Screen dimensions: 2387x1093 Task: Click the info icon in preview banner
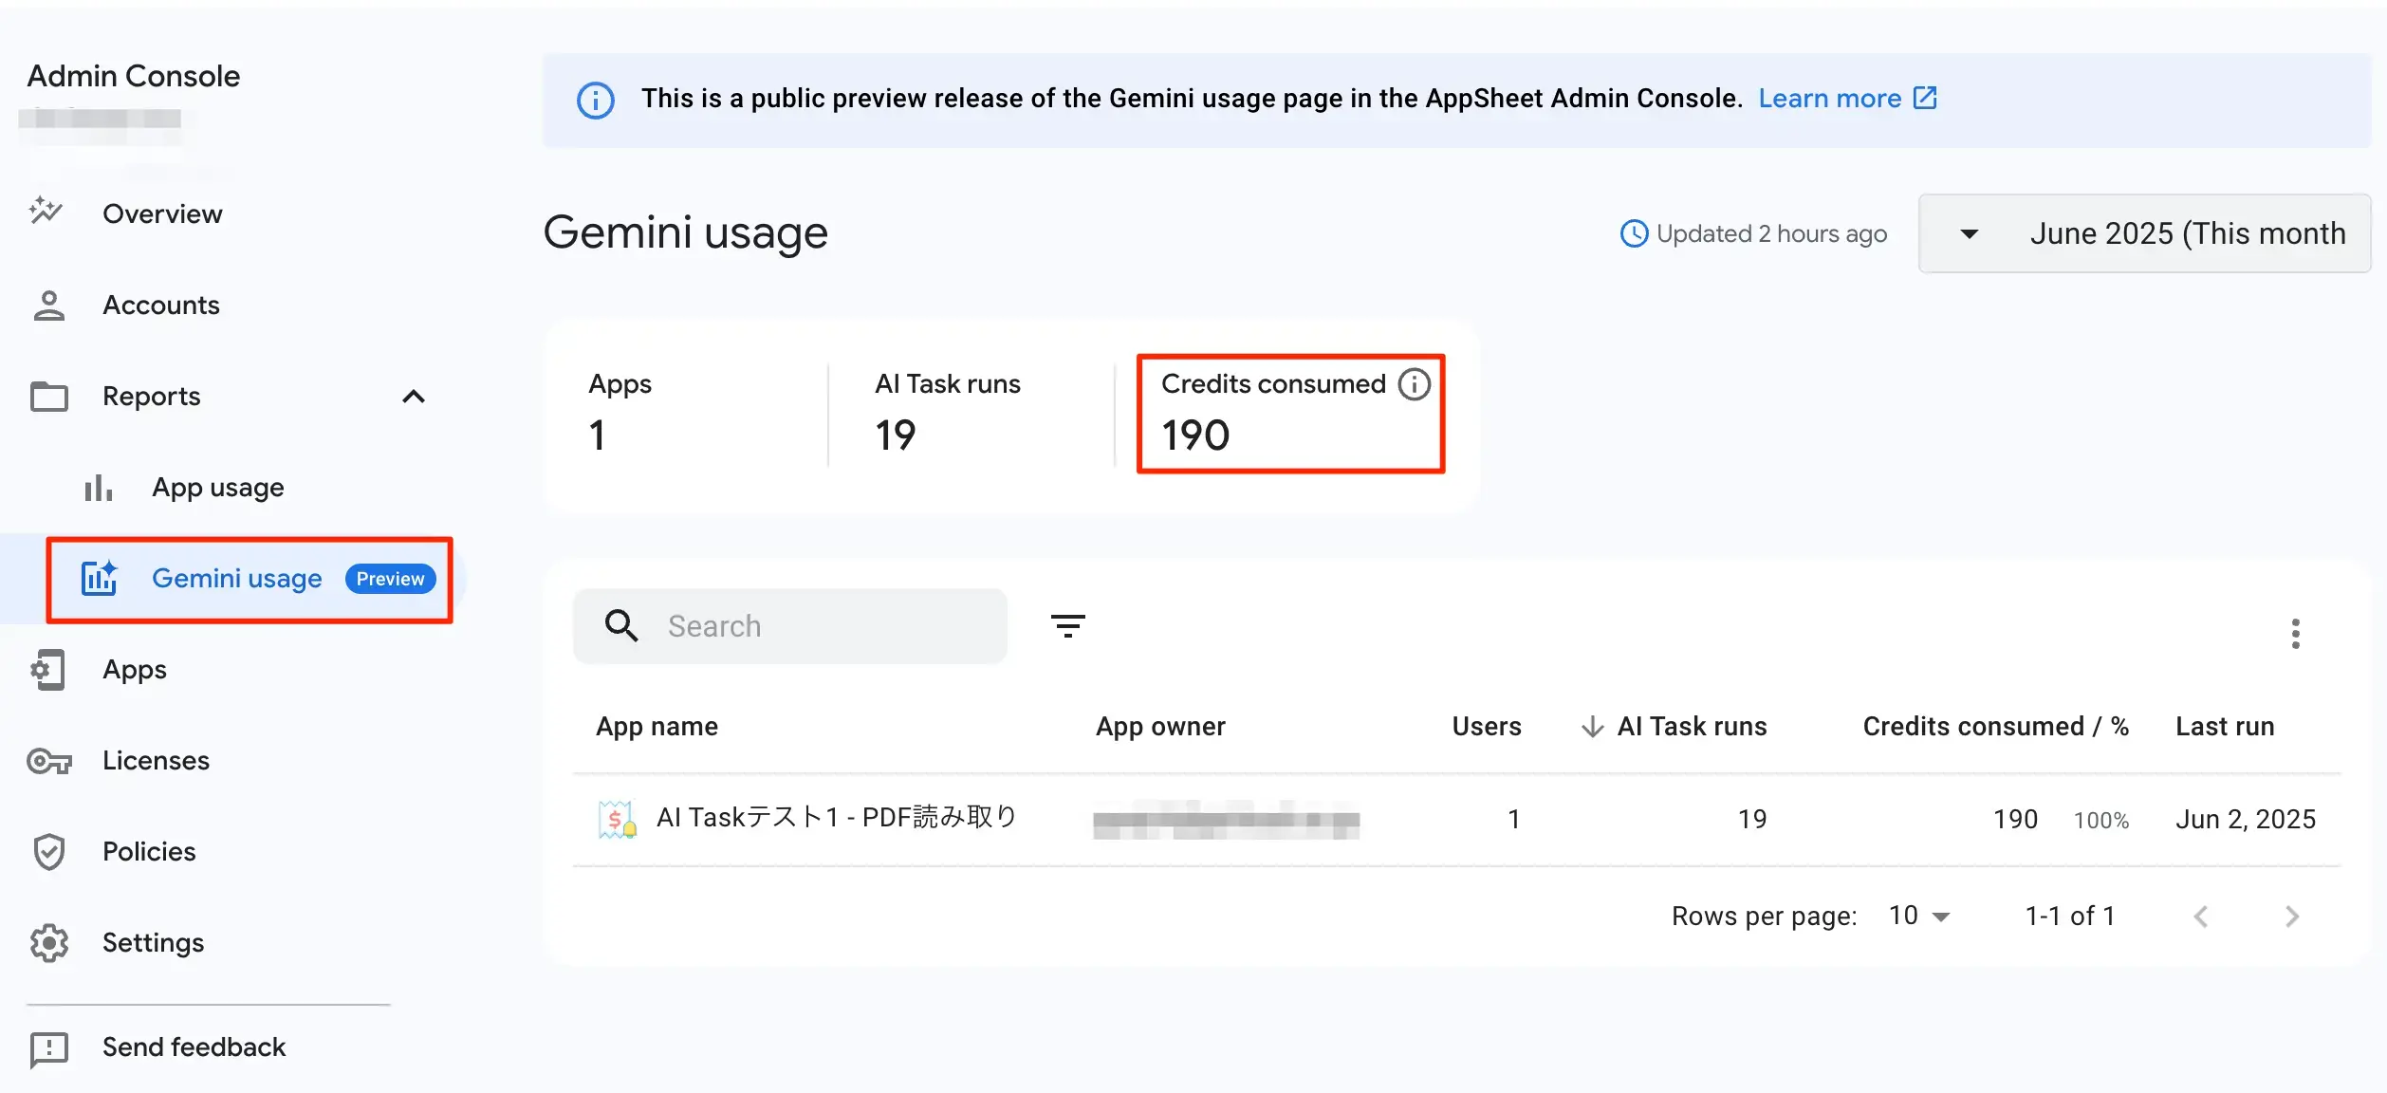coord(596,100)
